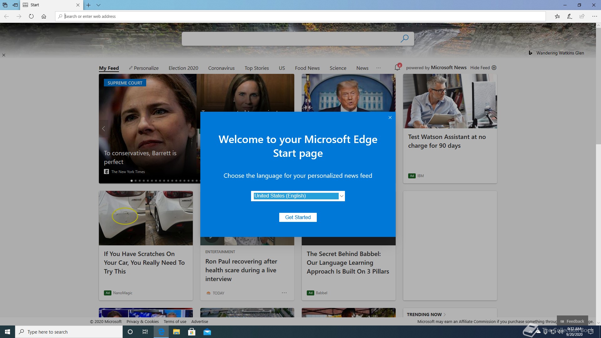Set tabs aside icon
The image size is (601, 338).
coord(15,5)
